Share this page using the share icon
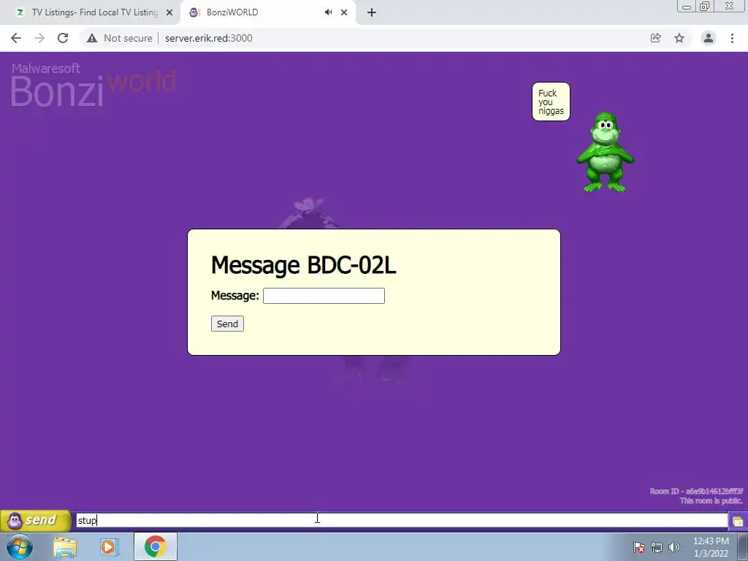Image resolution: width=748 pixels, height=561 pixels. pos(656,38)
